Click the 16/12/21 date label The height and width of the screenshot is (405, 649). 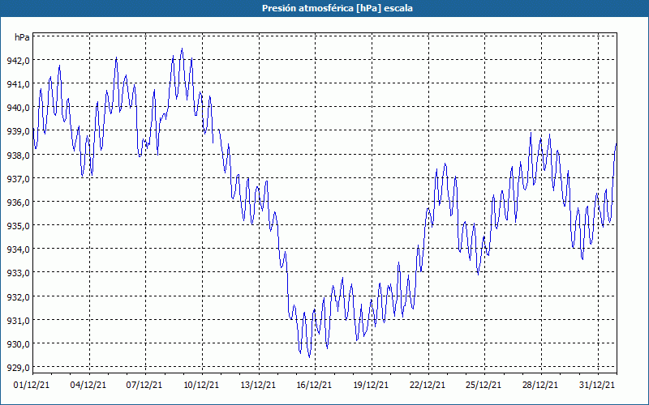314,385
